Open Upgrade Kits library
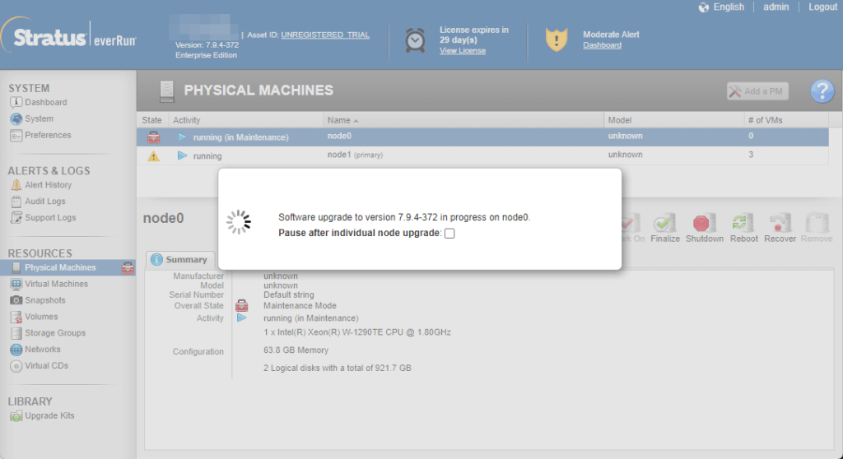Screen dimensions: 843x459 coord(49,415)
